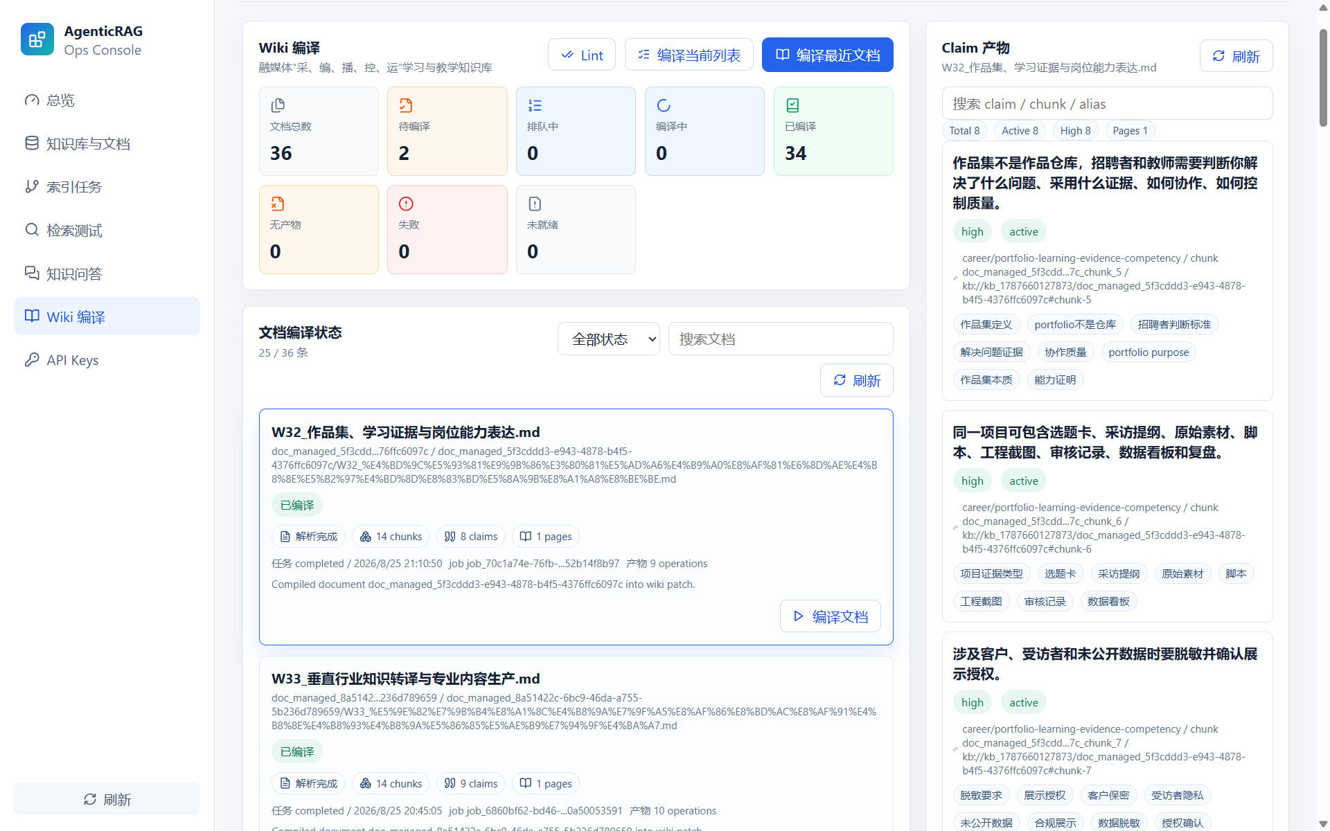Open the 全部状态 dropdown

coord(609,339)
